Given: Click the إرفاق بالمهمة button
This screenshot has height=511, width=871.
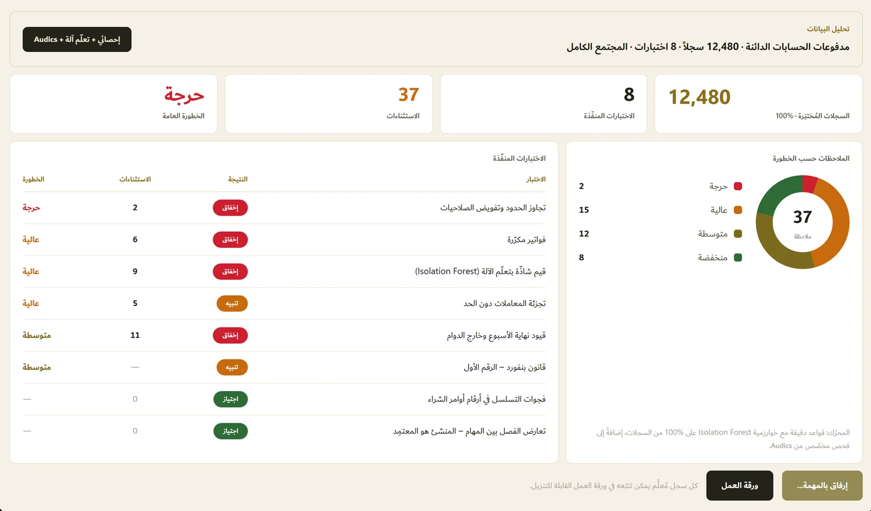Looking at the screenshot, I should pos(822,485).
